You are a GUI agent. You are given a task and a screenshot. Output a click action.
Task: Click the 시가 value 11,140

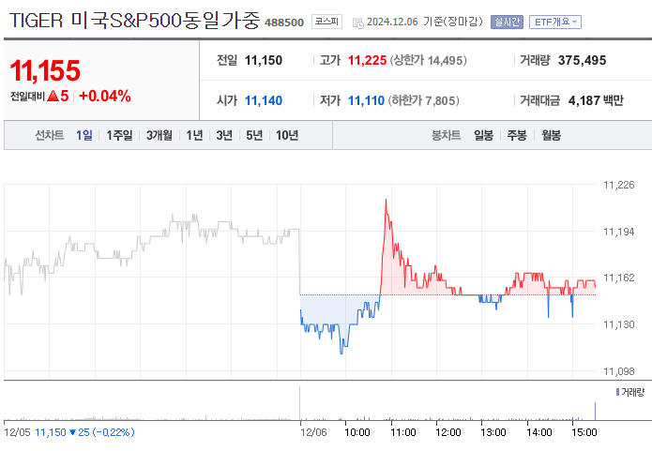264,100
